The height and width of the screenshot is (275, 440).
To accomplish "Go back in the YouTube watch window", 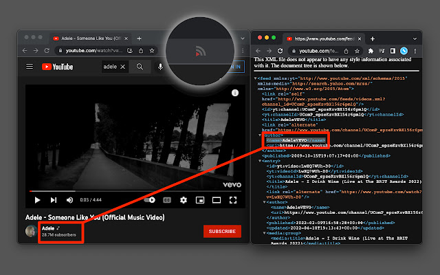I will click(x=25, y=51).
